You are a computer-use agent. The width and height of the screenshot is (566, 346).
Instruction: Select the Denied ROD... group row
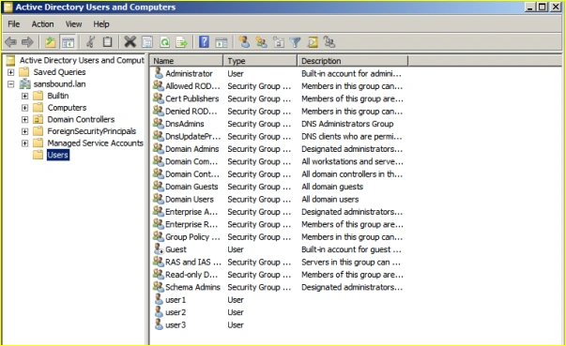(278, 111)
